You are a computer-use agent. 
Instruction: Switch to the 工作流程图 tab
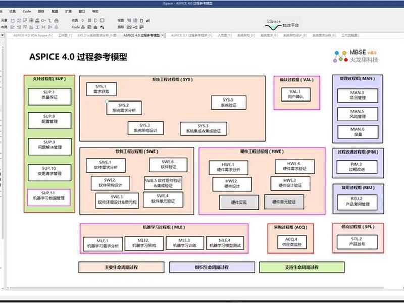tap(350, 35)
